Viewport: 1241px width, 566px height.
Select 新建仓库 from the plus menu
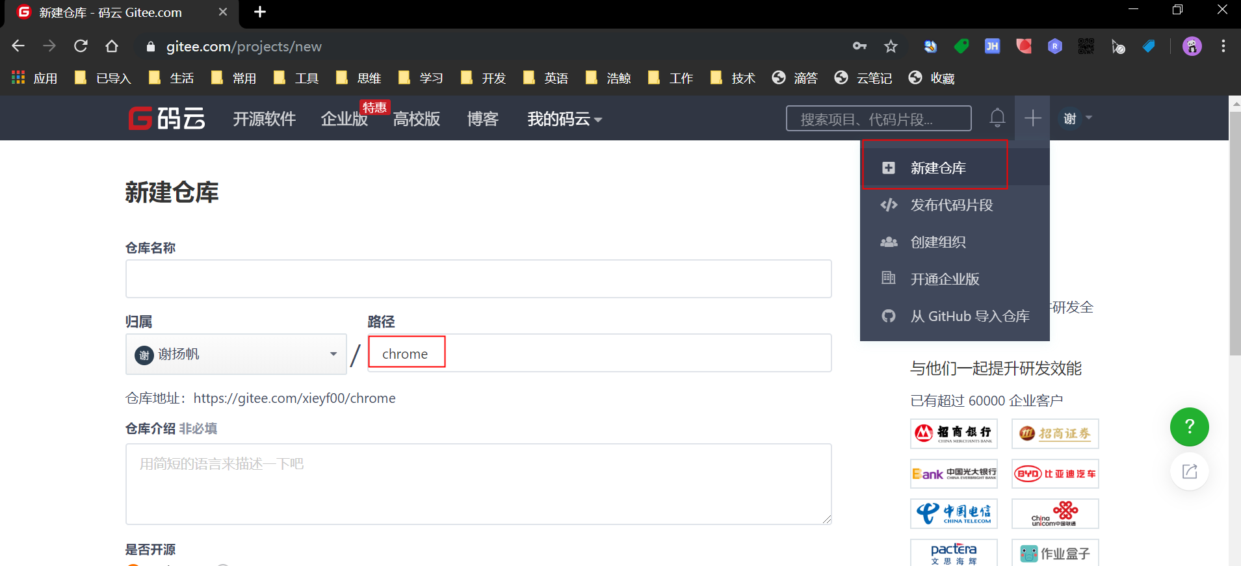[x=937, y=168]
